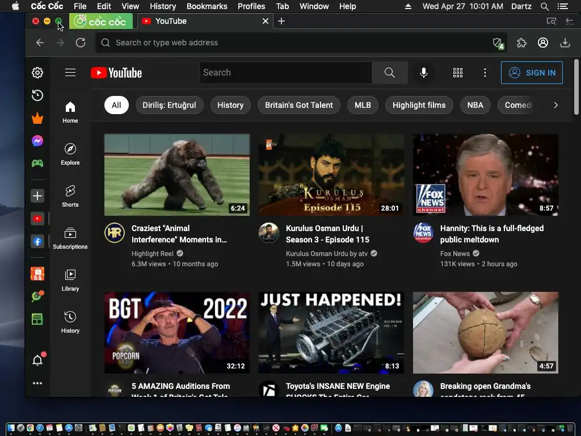The width and height of the screenshot is (581, 436).
Task: Play the Hannity Fox News video thumbnail
Action: (x=486, y=175)
